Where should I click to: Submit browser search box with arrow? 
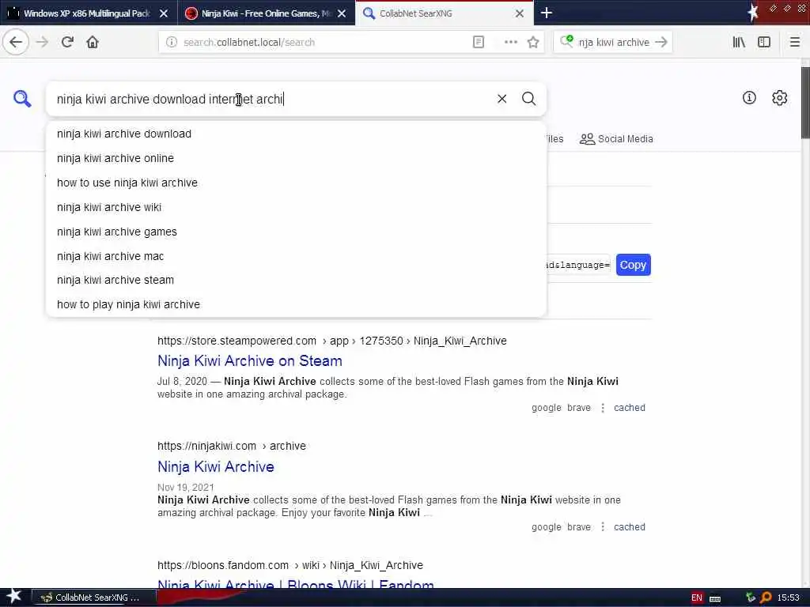660,43
